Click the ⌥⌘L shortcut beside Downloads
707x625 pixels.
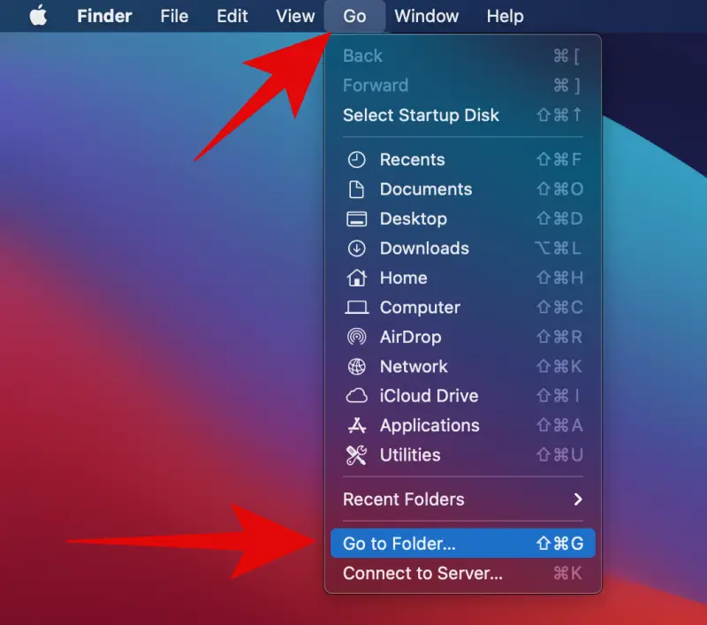559,248
